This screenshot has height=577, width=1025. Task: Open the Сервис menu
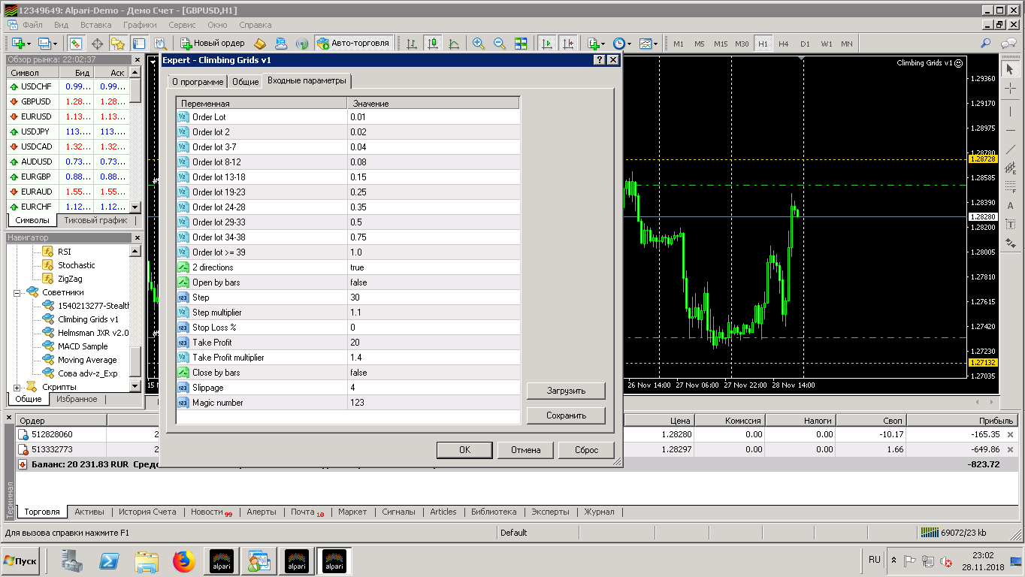(182, 25)
